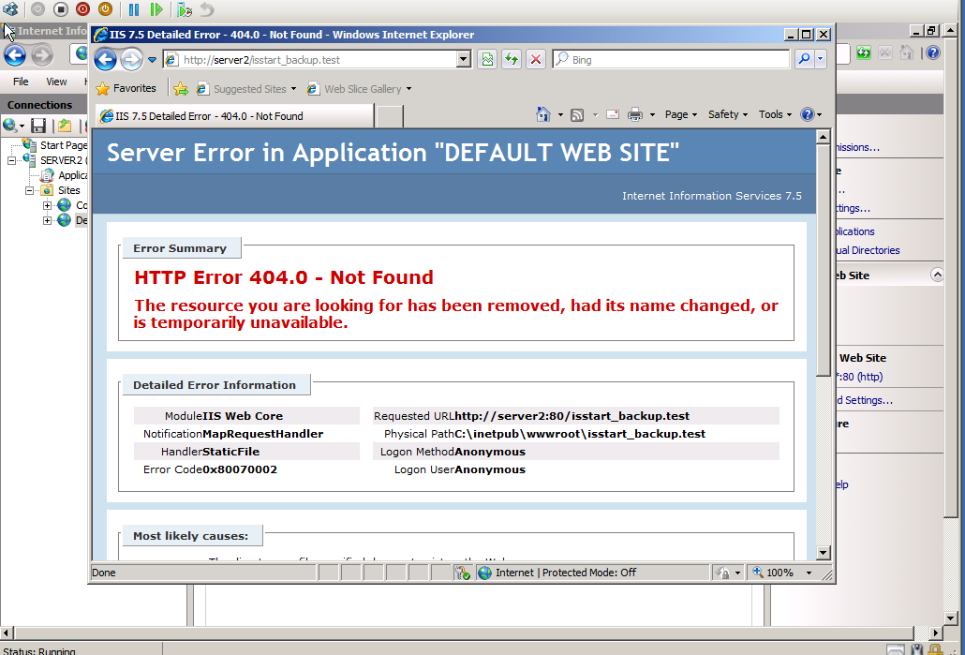Select the IIS 7.5 Detailed Error tab
Viewport: 965px width, 655px height.
coord(234,116)
